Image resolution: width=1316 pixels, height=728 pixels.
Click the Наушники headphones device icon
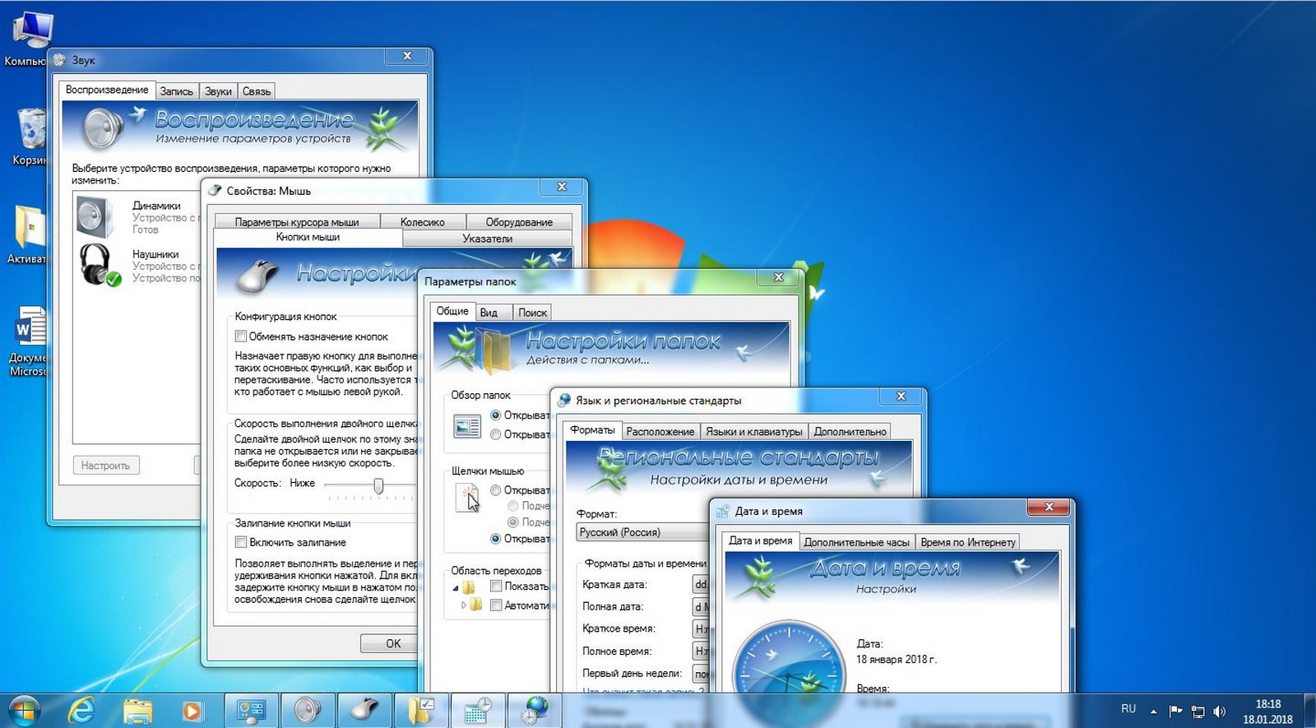coord(99,264)
